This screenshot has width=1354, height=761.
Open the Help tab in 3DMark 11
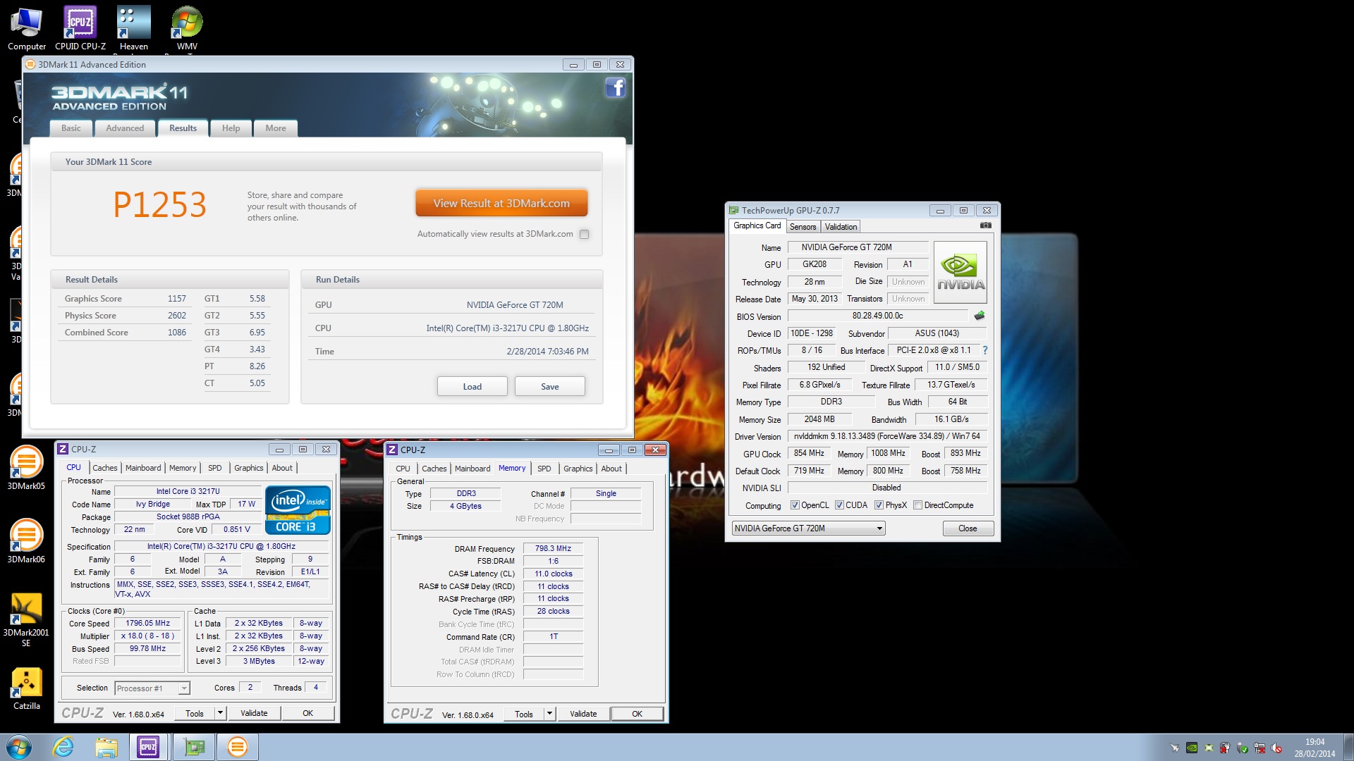(x=231, y=128)
